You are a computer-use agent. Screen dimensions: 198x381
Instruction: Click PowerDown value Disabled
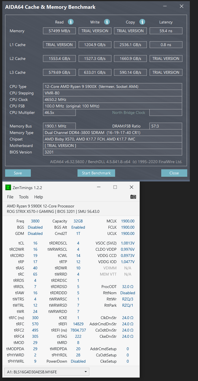point(78,361)
